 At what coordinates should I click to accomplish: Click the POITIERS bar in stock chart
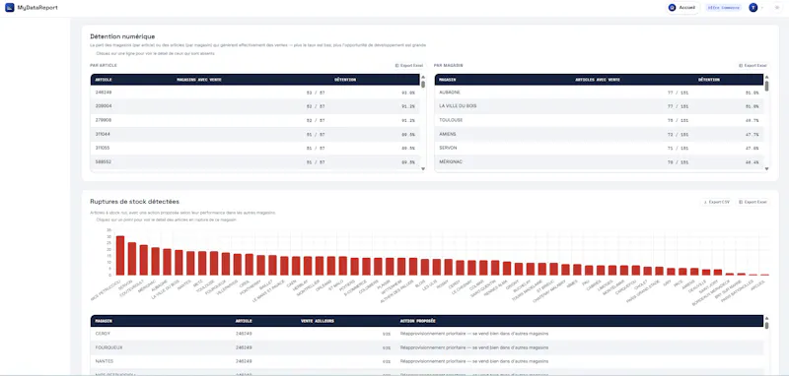click(355, 267)
